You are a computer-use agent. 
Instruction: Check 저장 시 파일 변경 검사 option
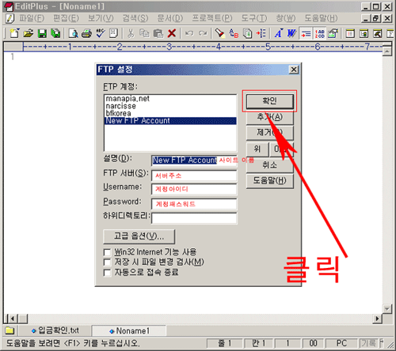107,262
